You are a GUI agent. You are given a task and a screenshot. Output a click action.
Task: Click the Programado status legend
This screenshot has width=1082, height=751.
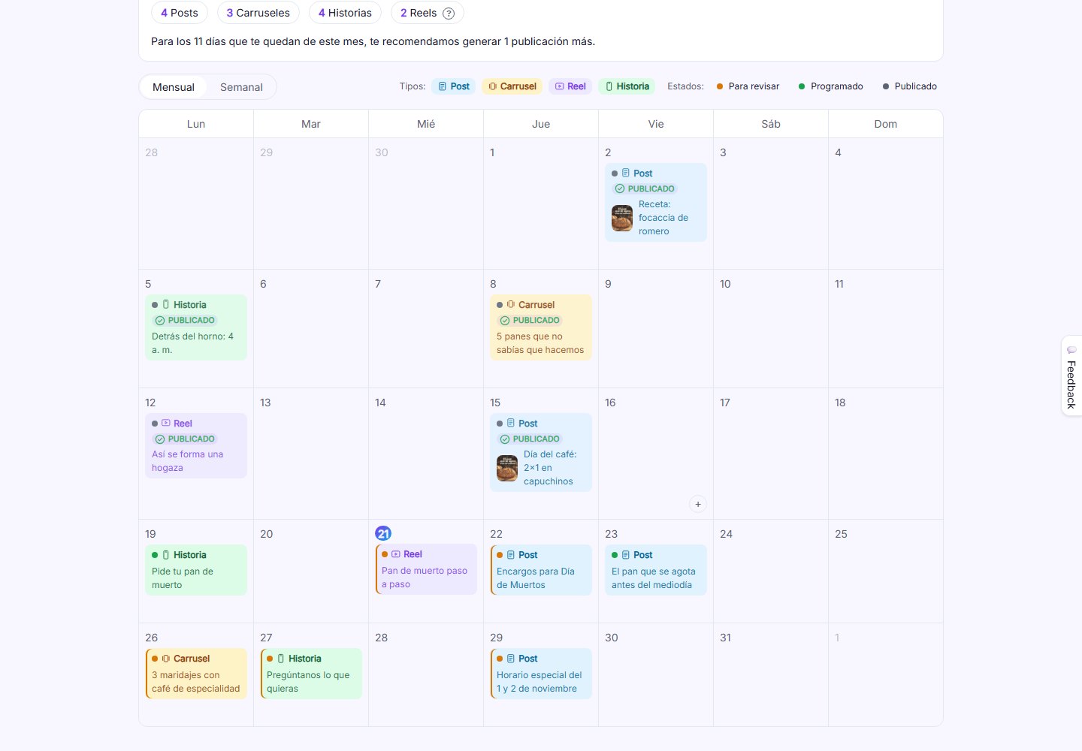pyautogui.click(x=831, y=86)
